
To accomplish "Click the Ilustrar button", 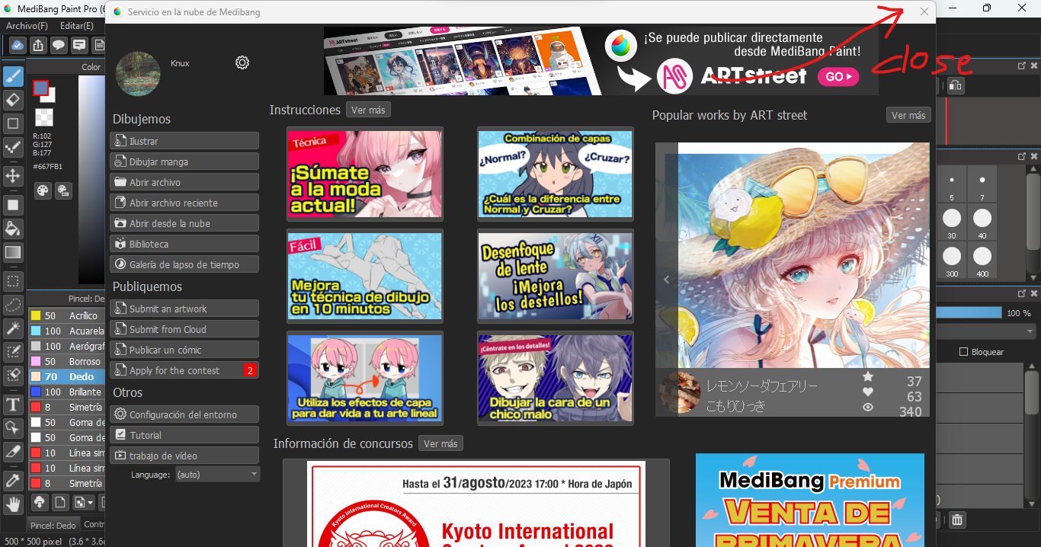I will [x=184, y=141].
